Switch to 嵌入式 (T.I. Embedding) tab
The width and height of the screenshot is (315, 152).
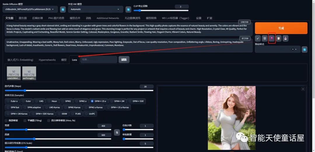(20, 60)
